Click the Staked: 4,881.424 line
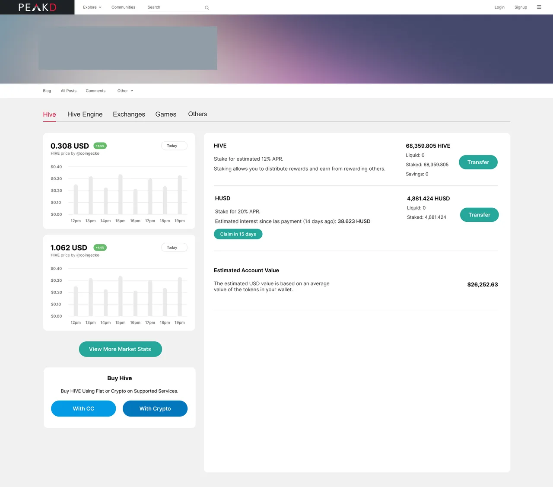553x487 pixels. point(426,217)
